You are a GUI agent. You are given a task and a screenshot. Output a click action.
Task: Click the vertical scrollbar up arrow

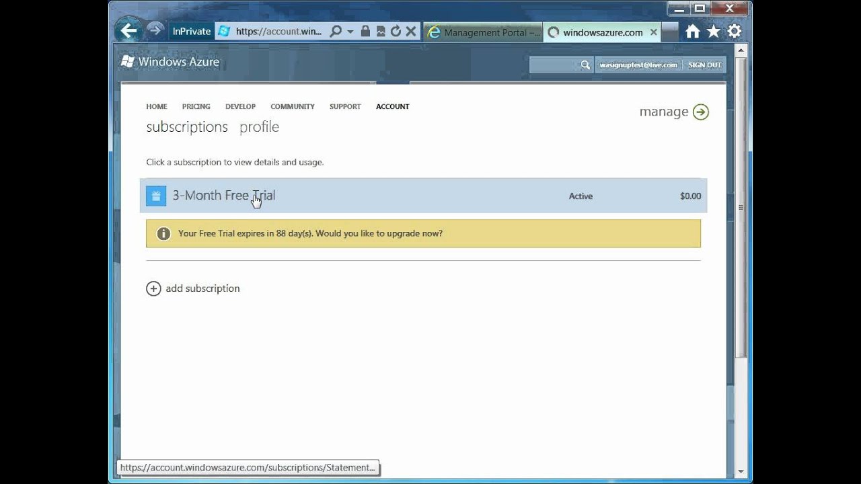pos(741,50)
